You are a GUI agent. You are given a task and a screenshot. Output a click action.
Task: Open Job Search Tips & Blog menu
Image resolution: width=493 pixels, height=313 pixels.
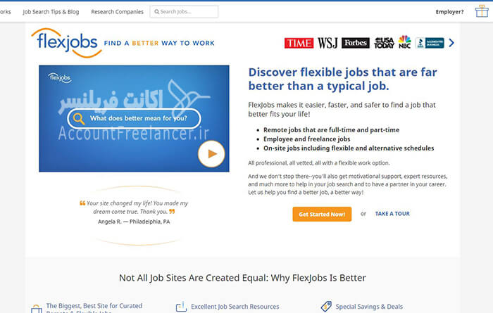click(x=51, y=12)
